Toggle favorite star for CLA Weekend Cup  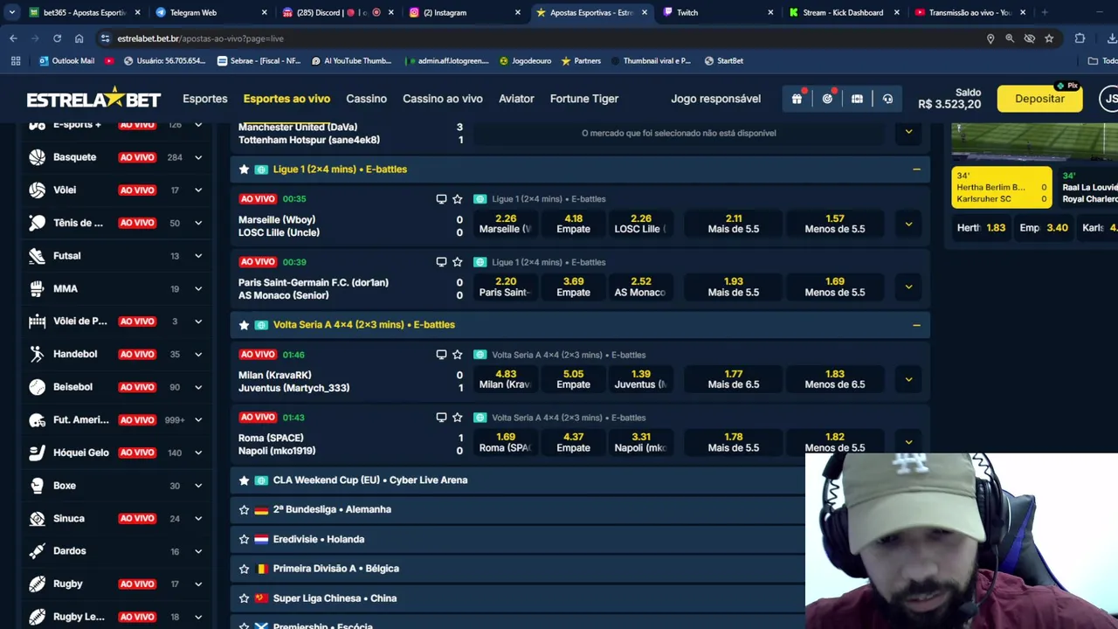[x=244, y=480]
